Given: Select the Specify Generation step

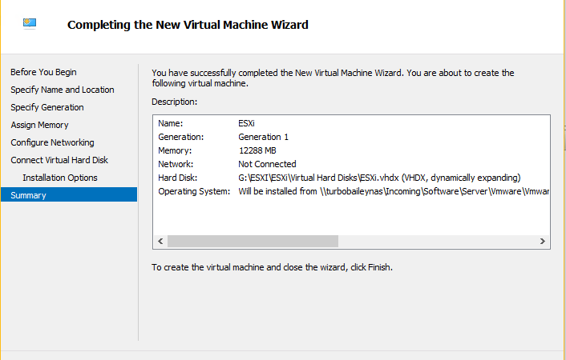Looking at the screenshot, I should [x=47, y=107].
